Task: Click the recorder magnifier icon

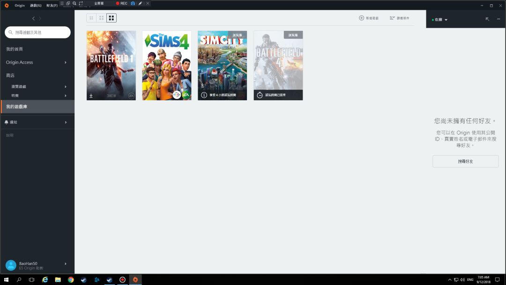Action: pos(74,3)
